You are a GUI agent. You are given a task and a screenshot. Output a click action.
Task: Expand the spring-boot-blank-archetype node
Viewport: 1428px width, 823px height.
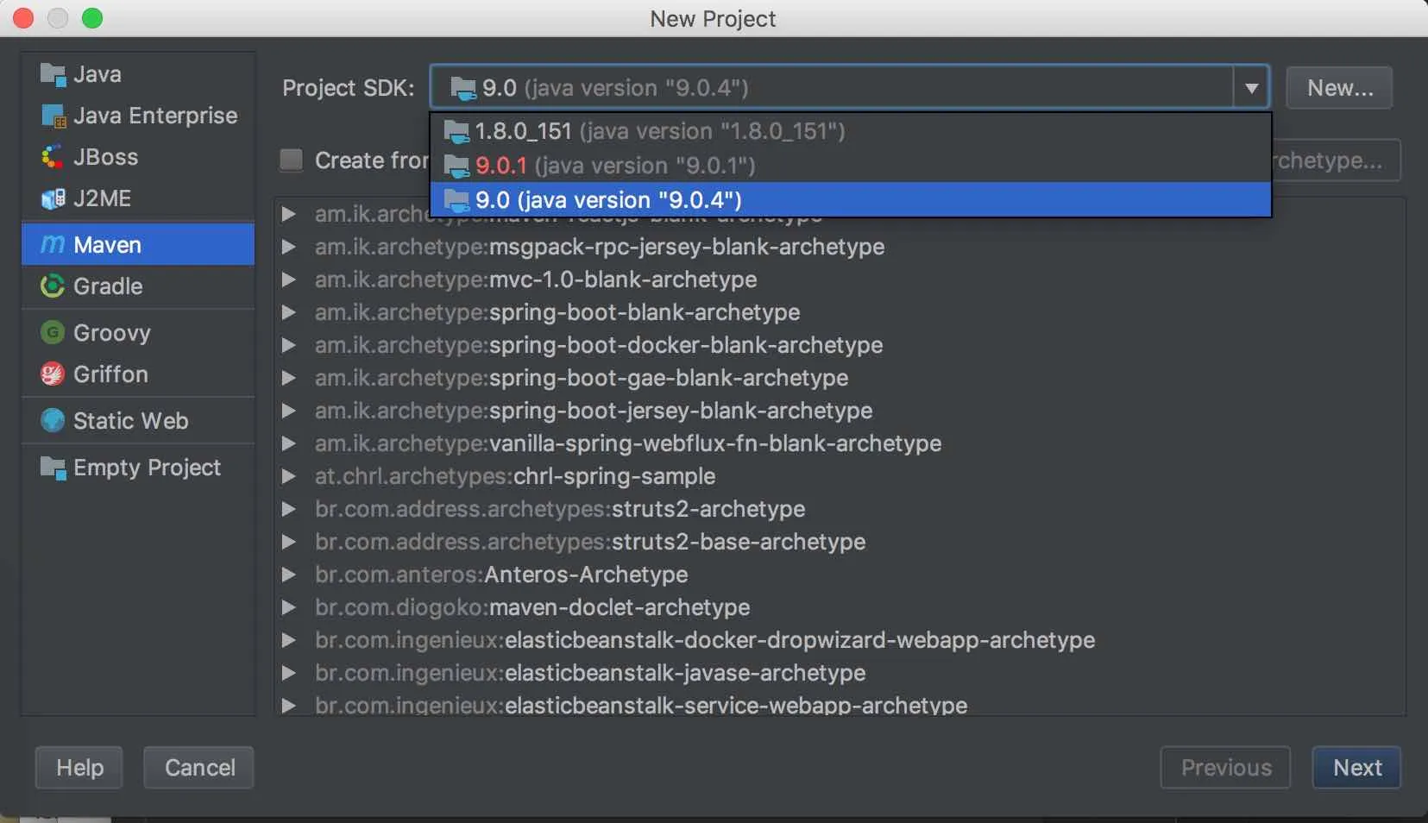(x=289, y=312)
